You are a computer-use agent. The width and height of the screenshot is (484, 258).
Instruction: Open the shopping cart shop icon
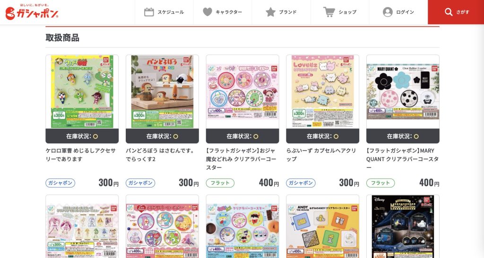pos(329,12)
